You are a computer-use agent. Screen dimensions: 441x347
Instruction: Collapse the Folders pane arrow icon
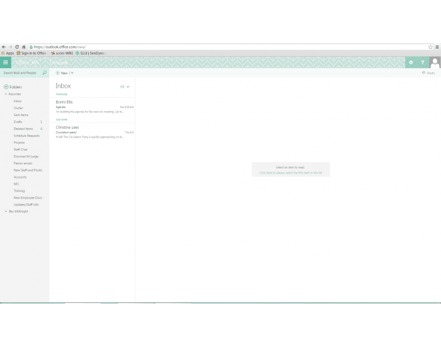tap(6, 87)
